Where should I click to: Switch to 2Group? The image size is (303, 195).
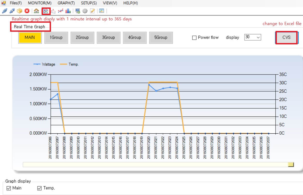pyautogui.click(x=82, y=38)
